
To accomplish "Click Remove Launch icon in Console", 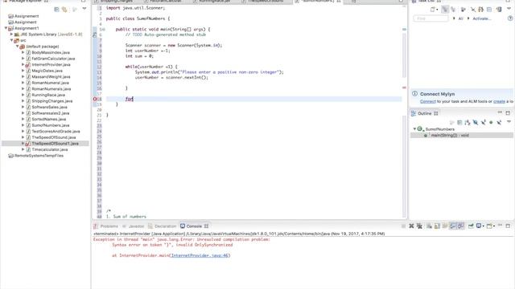I will point(411,226).
